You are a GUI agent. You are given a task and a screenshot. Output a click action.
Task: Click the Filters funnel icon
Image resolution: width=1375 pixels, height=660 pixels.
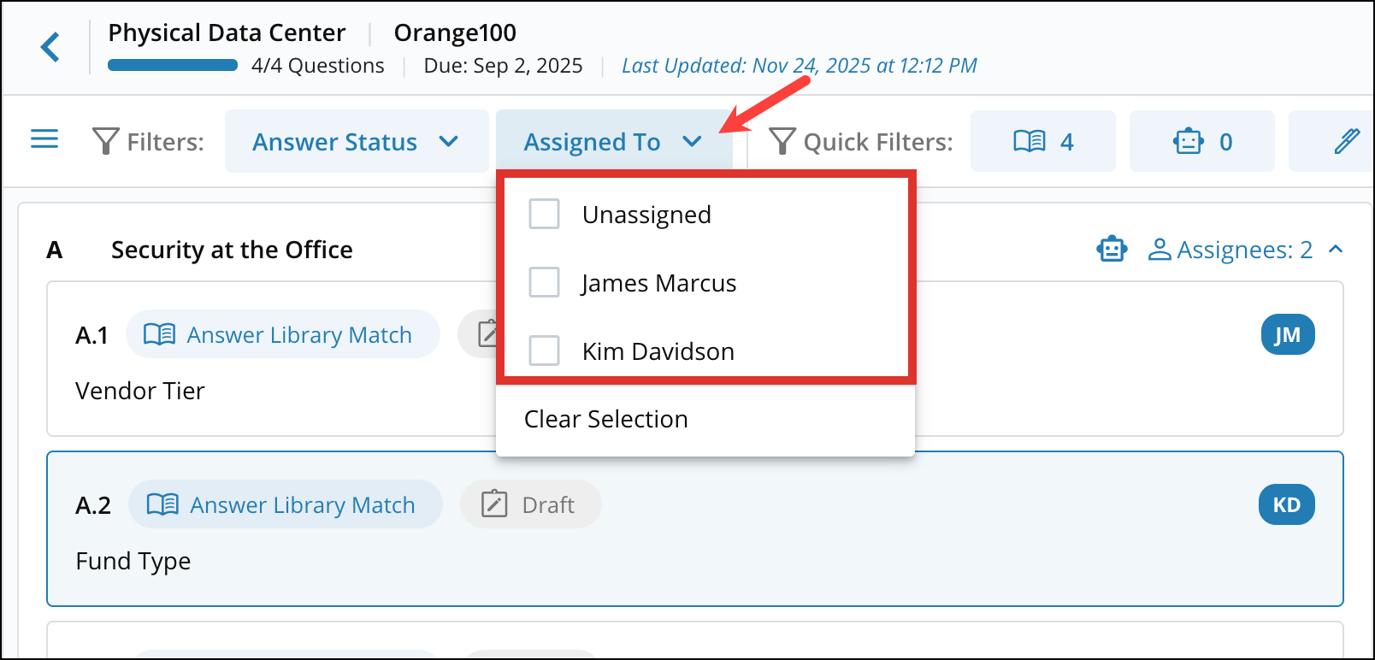pyautogui.click(x=103, y=141)
